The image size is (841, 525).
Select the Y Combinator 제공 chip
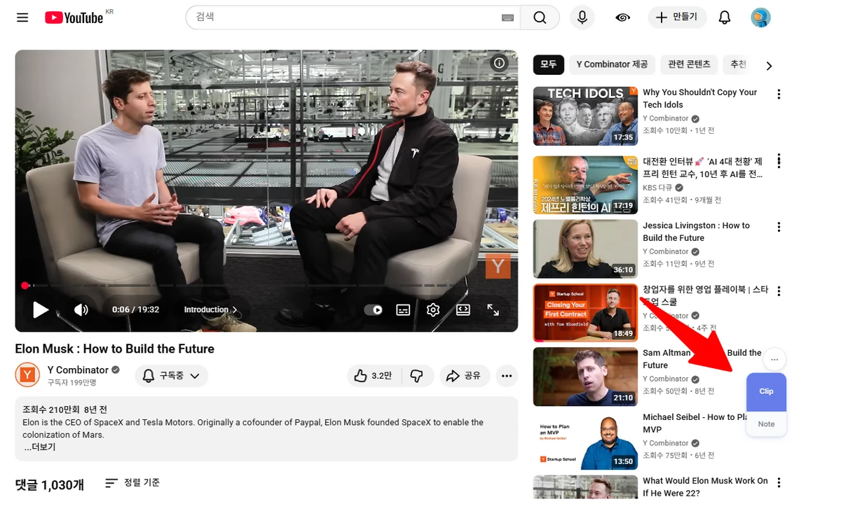click(612, 64)
